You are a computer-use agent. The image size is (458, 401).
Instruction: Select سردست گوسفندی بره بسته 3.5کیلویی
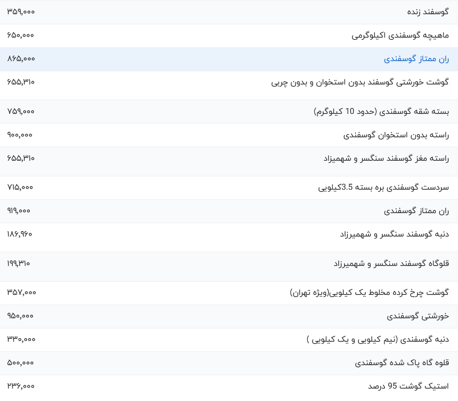coord(383,187)
